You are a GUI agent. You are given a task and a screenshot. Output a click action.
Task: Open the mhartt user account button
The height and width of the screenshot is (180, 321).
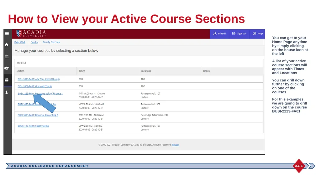pos(219,33)
